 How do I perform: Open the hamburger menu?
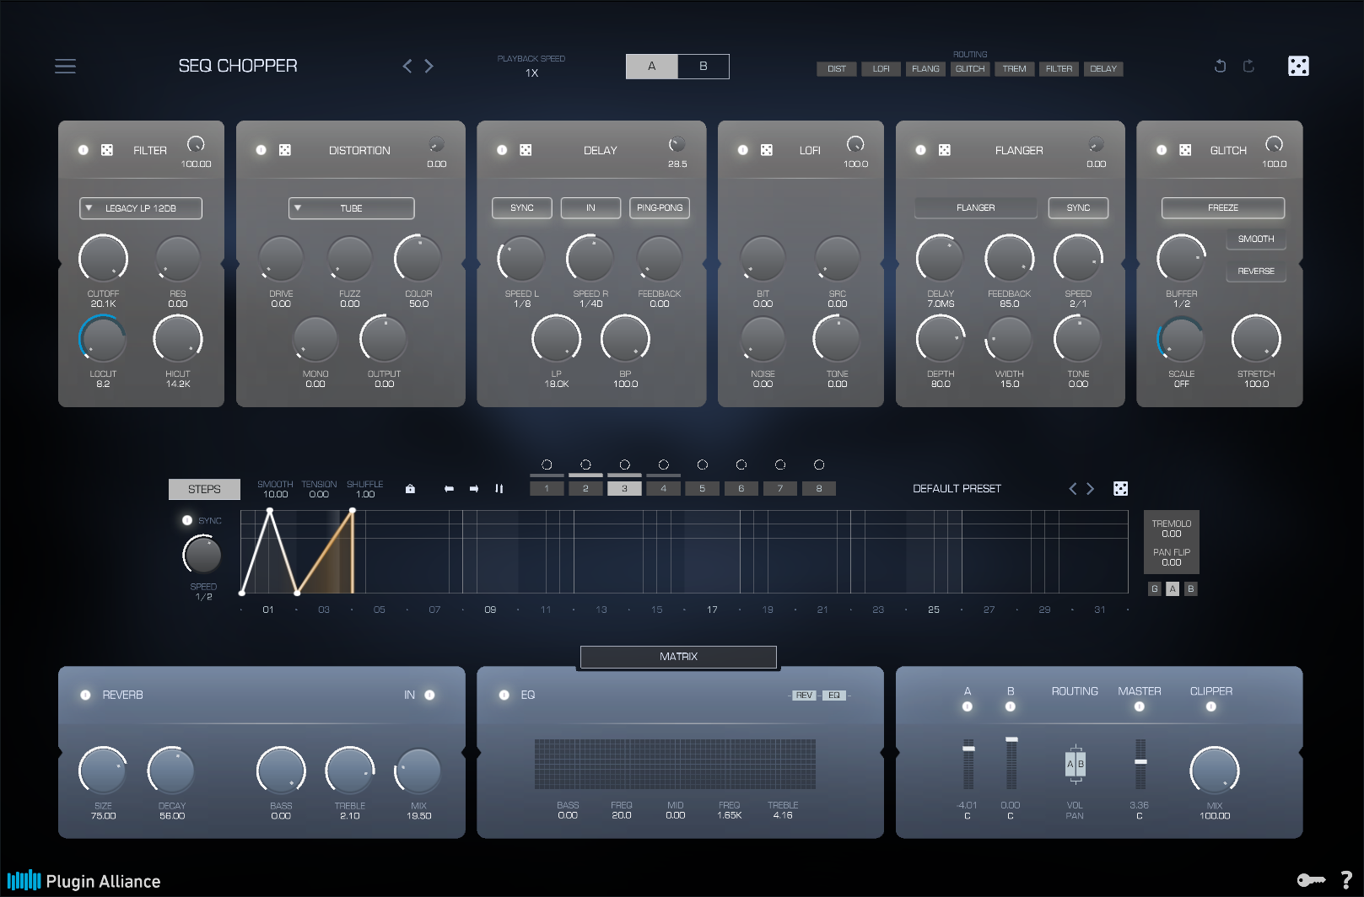[65, 66]
